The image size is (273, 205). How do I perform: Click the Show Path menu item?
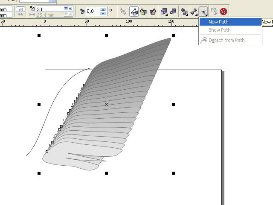[219, 30]
